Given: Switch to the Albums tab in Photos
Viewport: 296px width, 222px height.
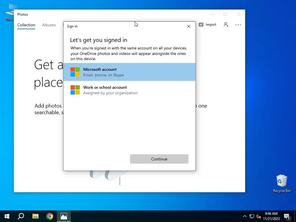Looking at the screenshot, I should pos(49,25).
